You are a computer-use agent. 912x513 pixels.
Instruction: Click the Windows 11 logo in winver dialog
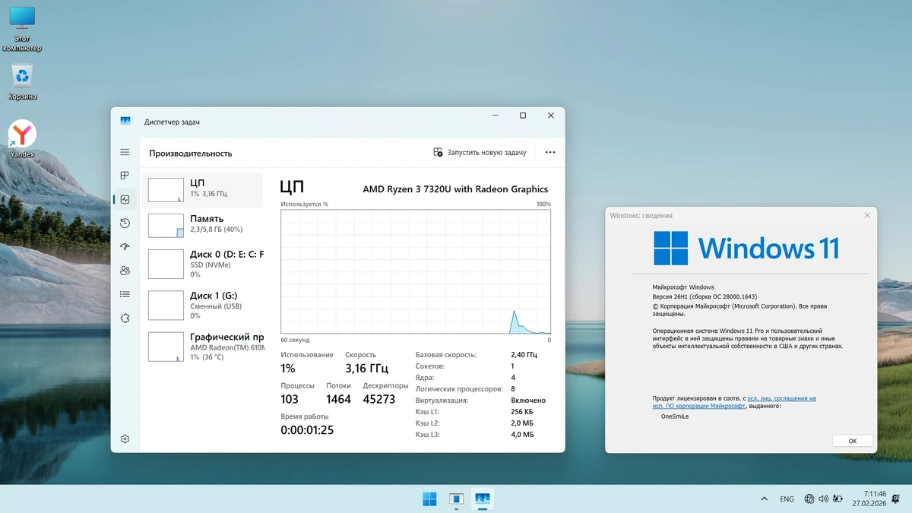click(746, 248)
